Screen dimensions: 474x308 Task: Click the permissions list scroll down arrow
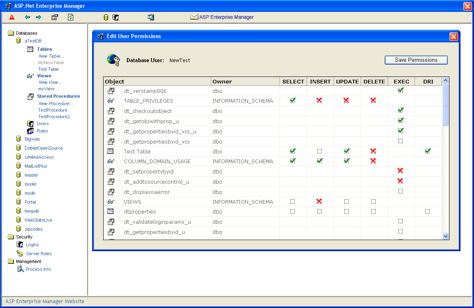pyautogui.click(x=445, y=236)
